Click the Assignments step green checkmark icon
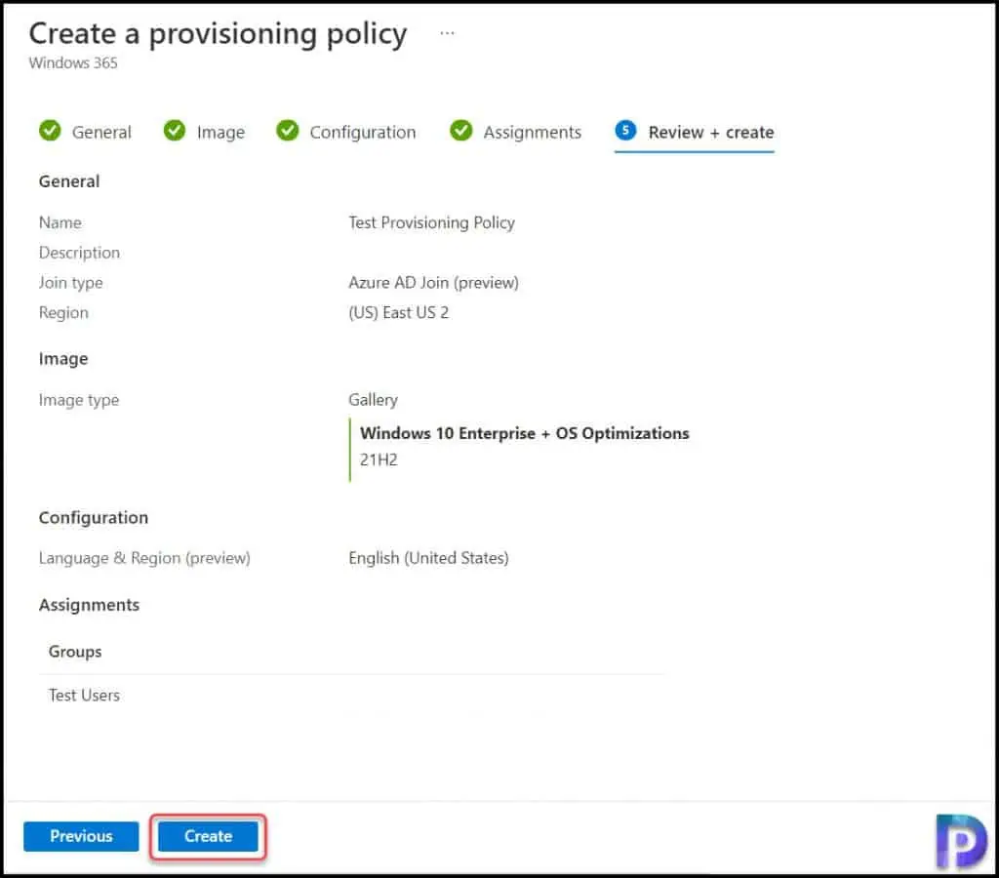Screen dimensions: 999x878 click(x=460, y=131)
